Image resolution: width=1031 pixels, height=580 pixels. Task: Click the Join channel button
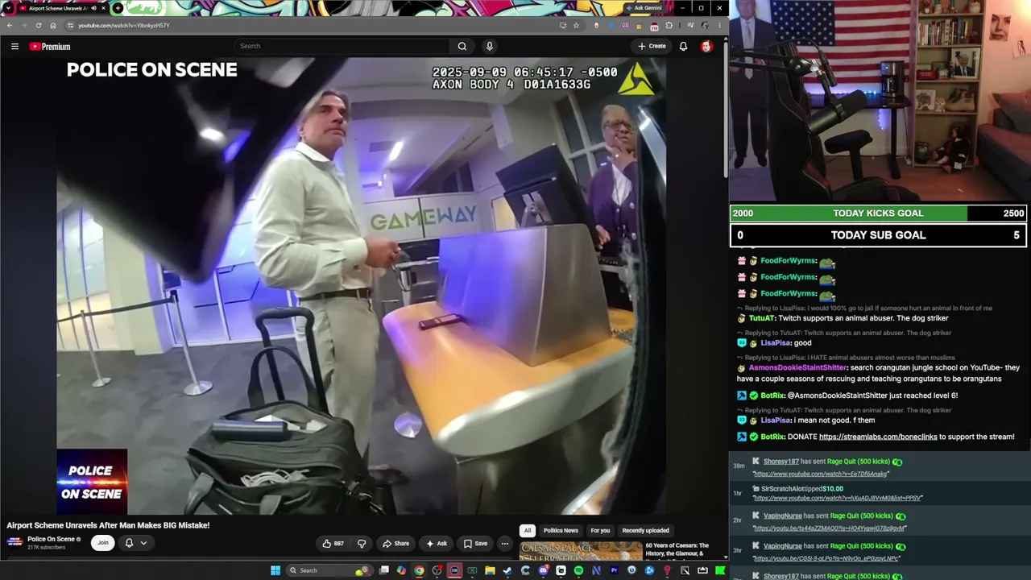coord(102,543)
